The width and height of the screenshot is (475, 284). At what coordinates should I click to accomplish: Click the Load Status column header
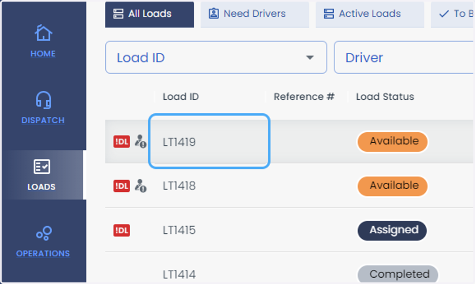pos(385,97)
